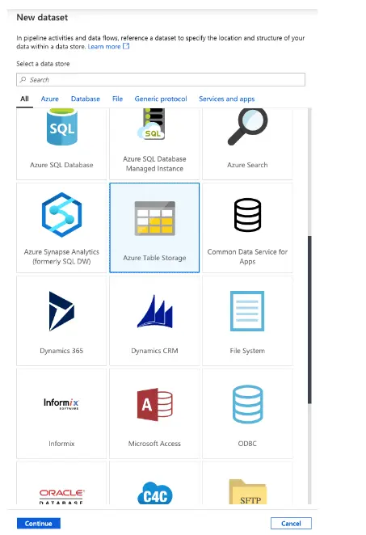Click the search magnifier icon in field
The width and height of the screenshot is (366, 535).
pos(23,79)
